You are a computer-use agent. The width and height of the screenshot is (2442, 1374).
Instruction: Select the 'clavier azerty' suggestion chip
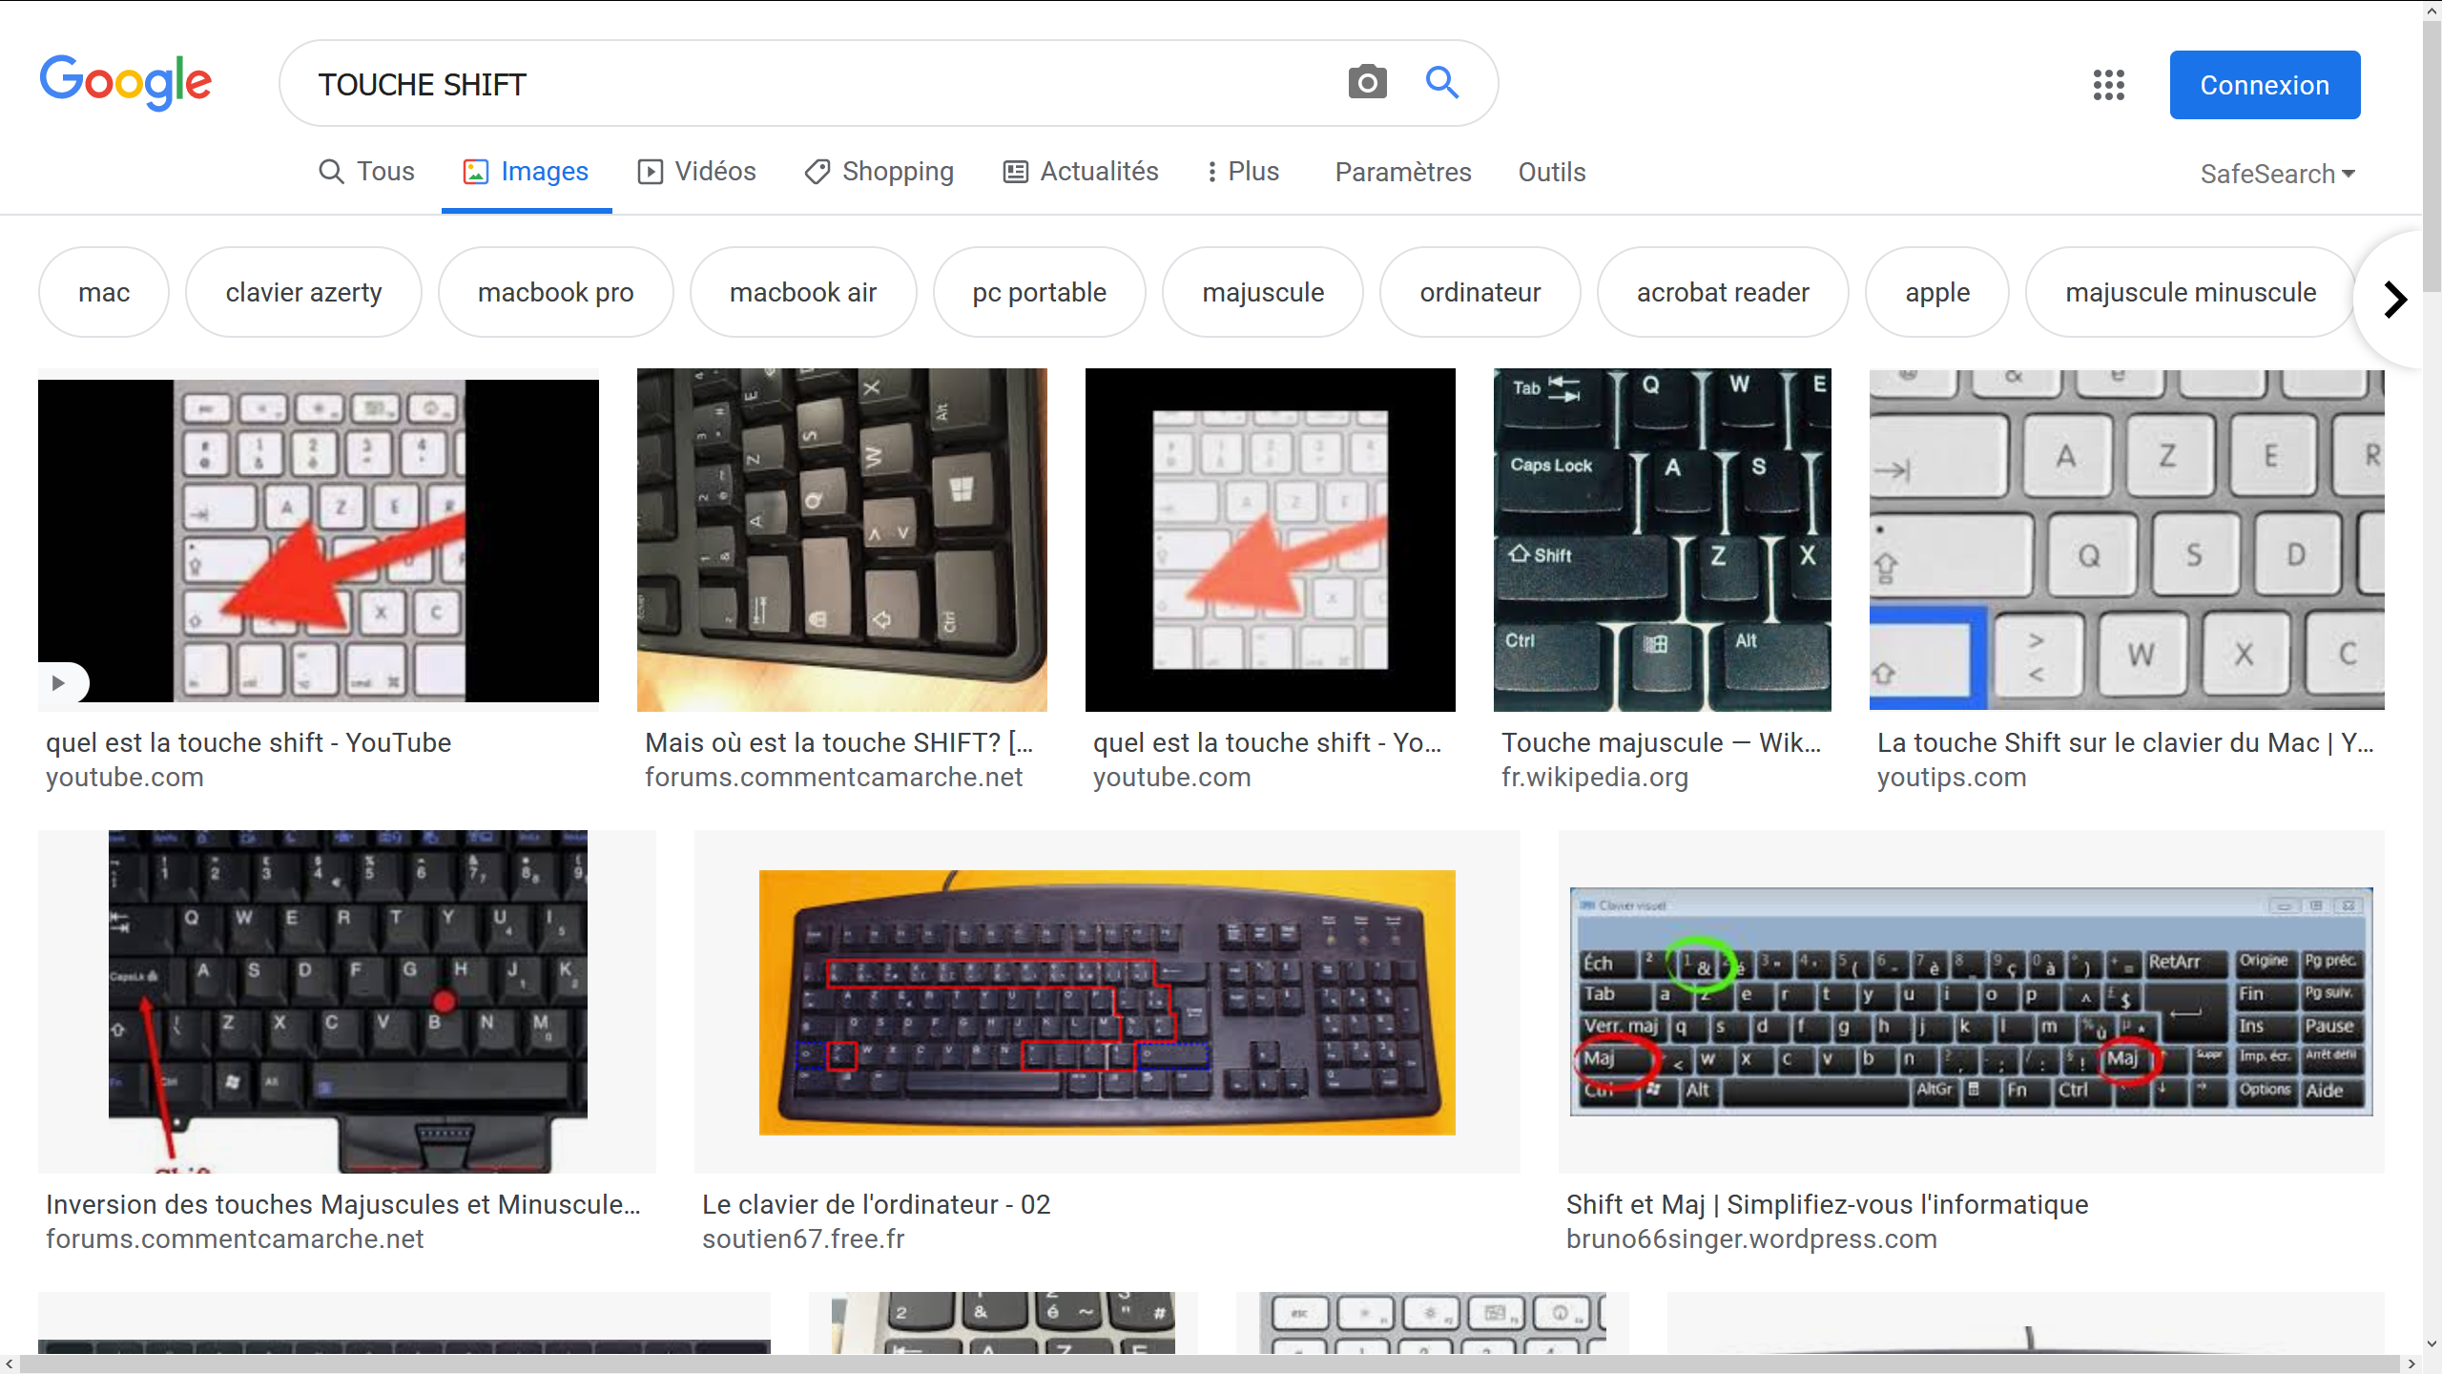303,292
